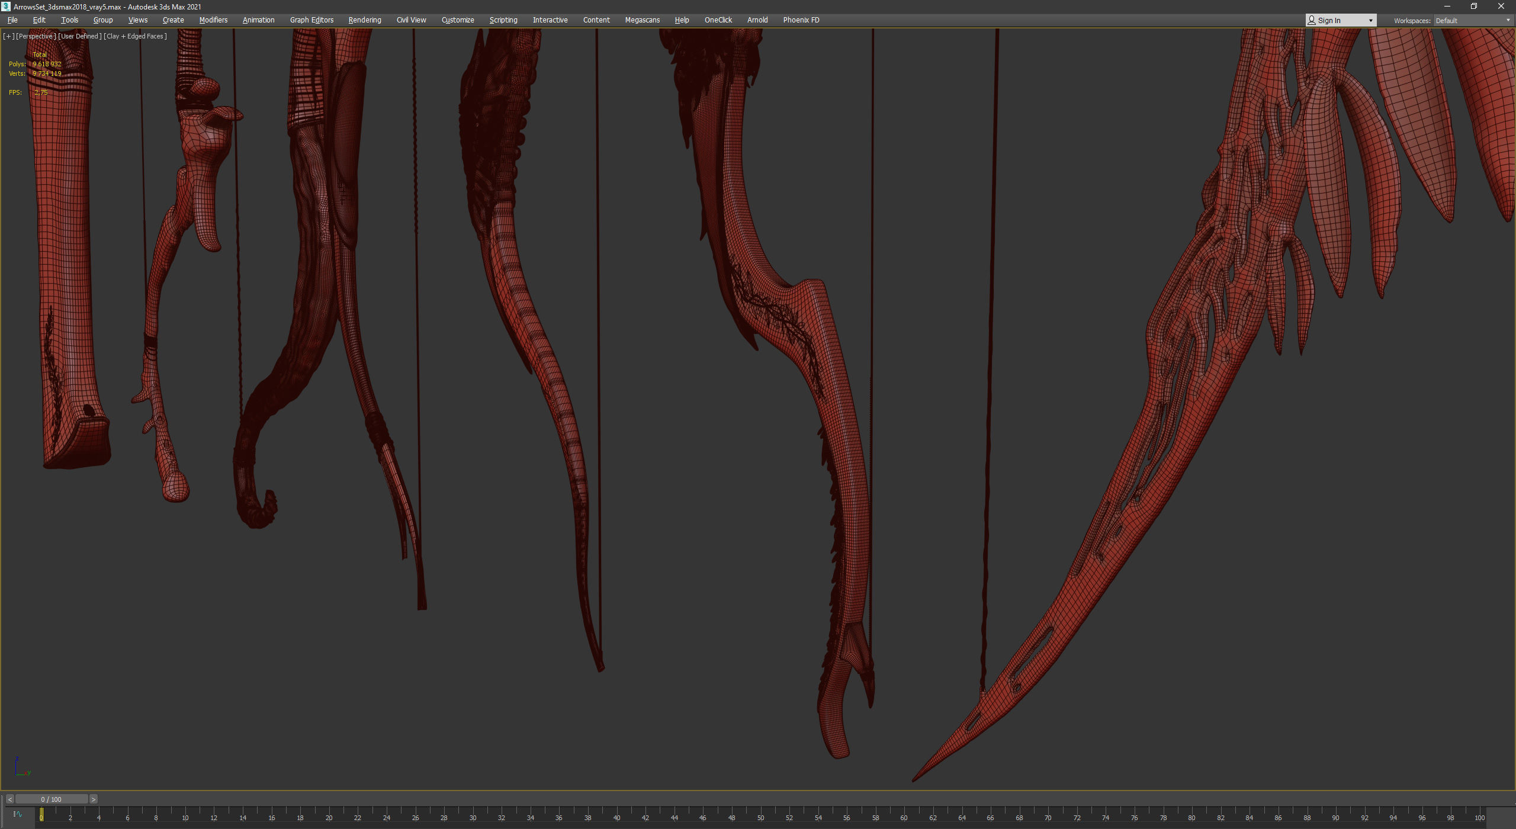
Task: Step time slider forward with right arrow
Action: [93, 799]
